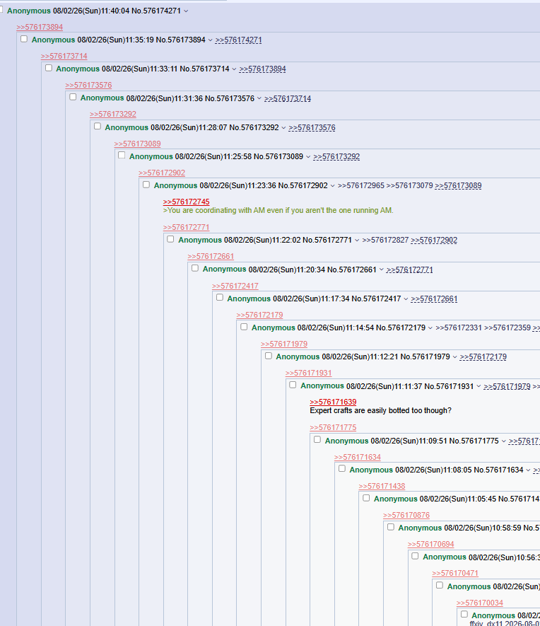Open post menu arrow for No.576172417

point(406,299)
